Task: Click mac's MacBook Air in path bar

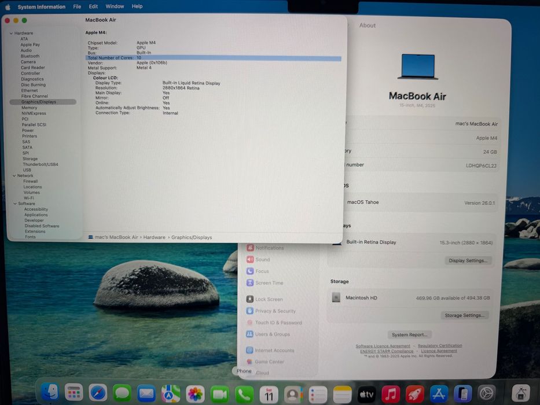Action: (x=116, y=237)
